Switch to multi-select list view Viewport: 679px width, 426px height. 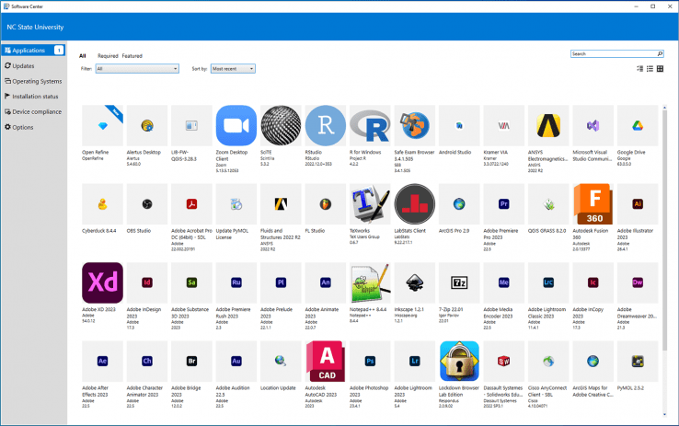(x=639, y=68)
